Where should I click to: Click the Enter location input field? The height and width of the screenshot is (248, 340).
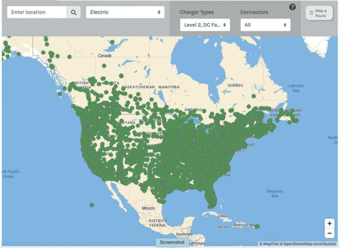37,12
